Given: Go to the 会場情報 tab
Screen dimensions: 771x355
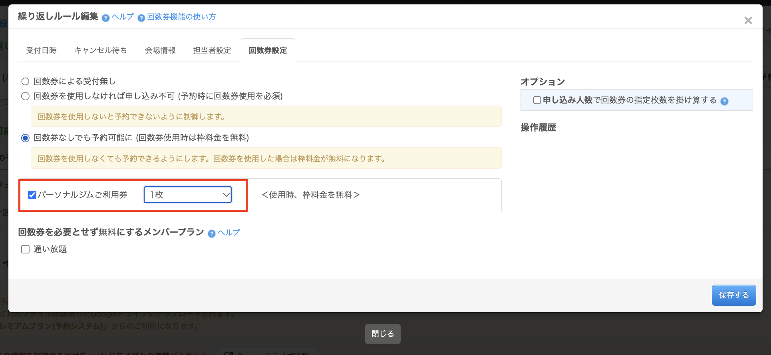Looking at the screenshot, I should pos(160,50).
